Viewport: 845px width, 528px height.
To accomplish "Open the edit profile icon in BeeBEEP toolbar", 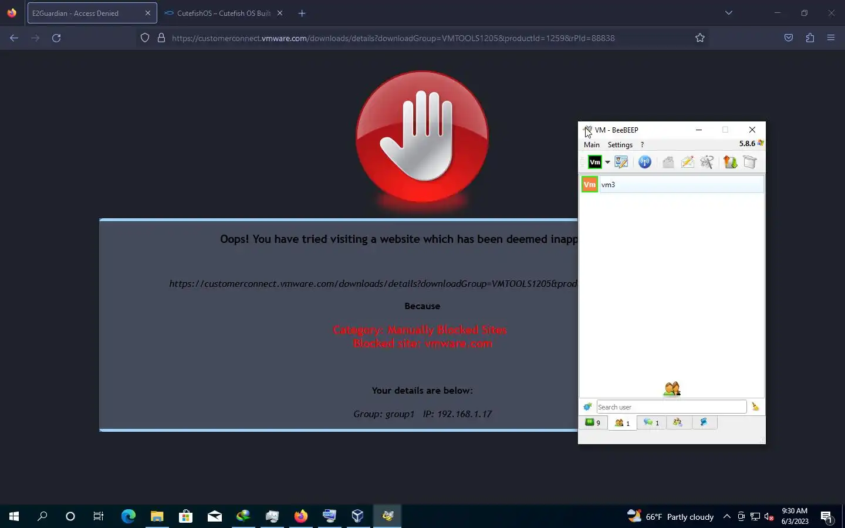I will pyautogui.click(x=621, y=162).
